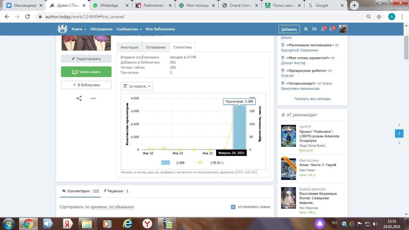Open the 'Алая. Часть 1. Герой' cover thumbnail
409x230 pixels.
coord(288,169)
